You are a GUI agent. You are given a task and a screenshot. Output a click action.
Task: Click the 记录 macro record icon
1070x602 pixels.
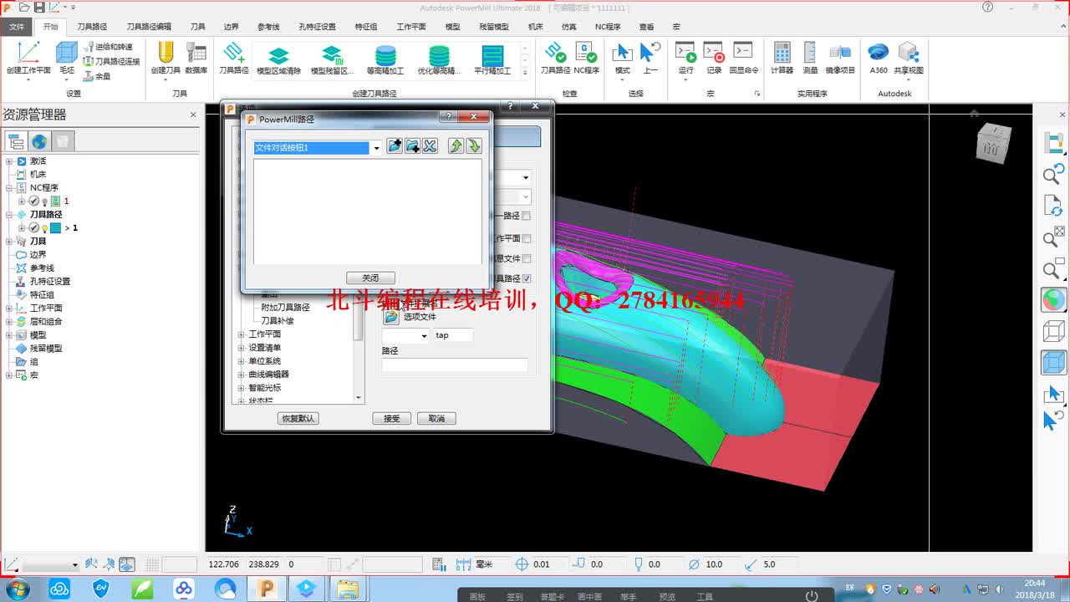[x=714, y=59]
